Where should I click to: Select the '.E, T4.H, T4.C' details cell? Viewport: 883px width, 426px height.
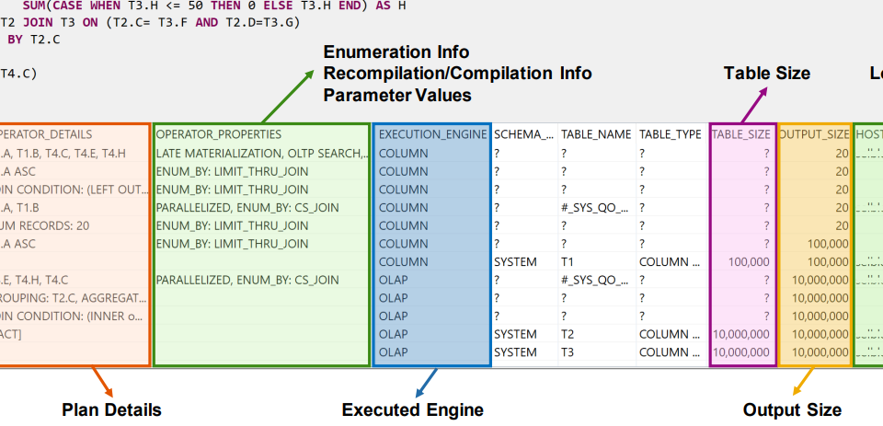click(x=34, y=280)
